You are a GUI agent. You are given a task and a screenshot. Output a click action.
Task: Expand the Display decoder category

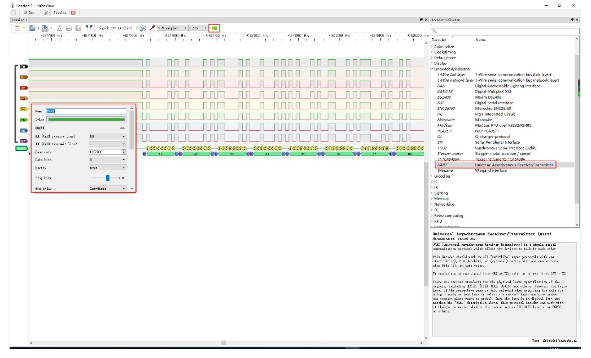[x=432, y=63]
